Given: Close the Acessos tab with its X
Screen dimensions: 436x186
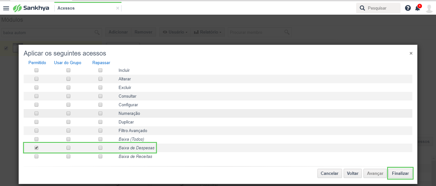Looking at the screenshot, I should [x=118, y=8].
